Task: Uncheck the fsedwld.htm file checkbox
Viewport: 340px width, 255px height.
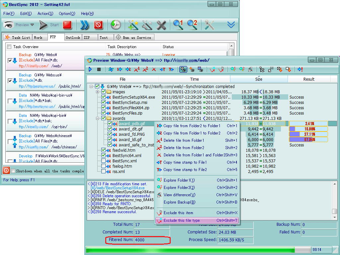Action: pos(104,150)
